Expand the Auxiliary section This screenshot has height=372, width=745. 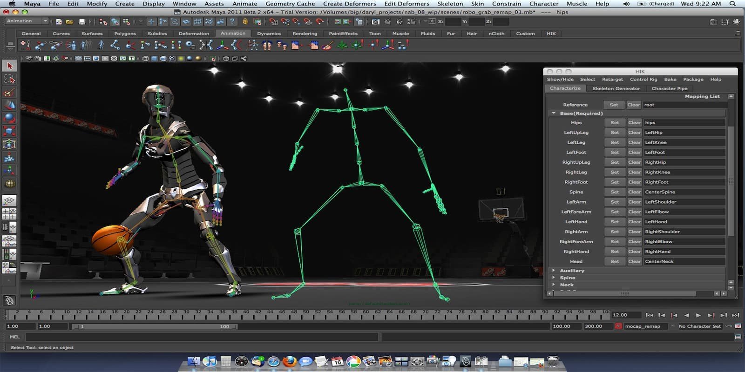coord(554,270)
